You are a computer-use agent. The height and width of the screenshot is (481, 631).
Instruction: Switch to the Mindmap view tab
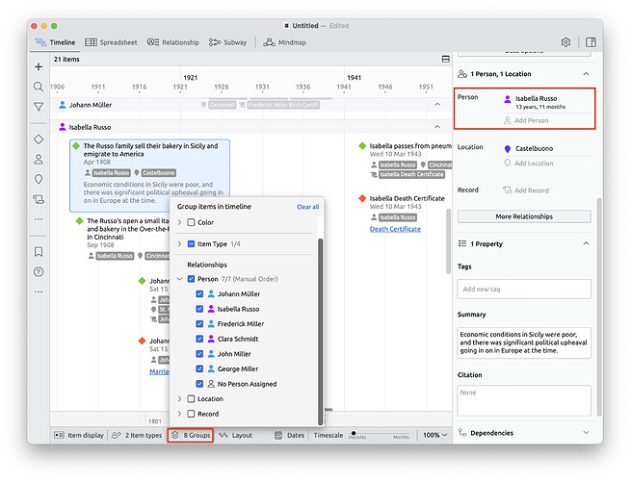(x=285, y=42)
